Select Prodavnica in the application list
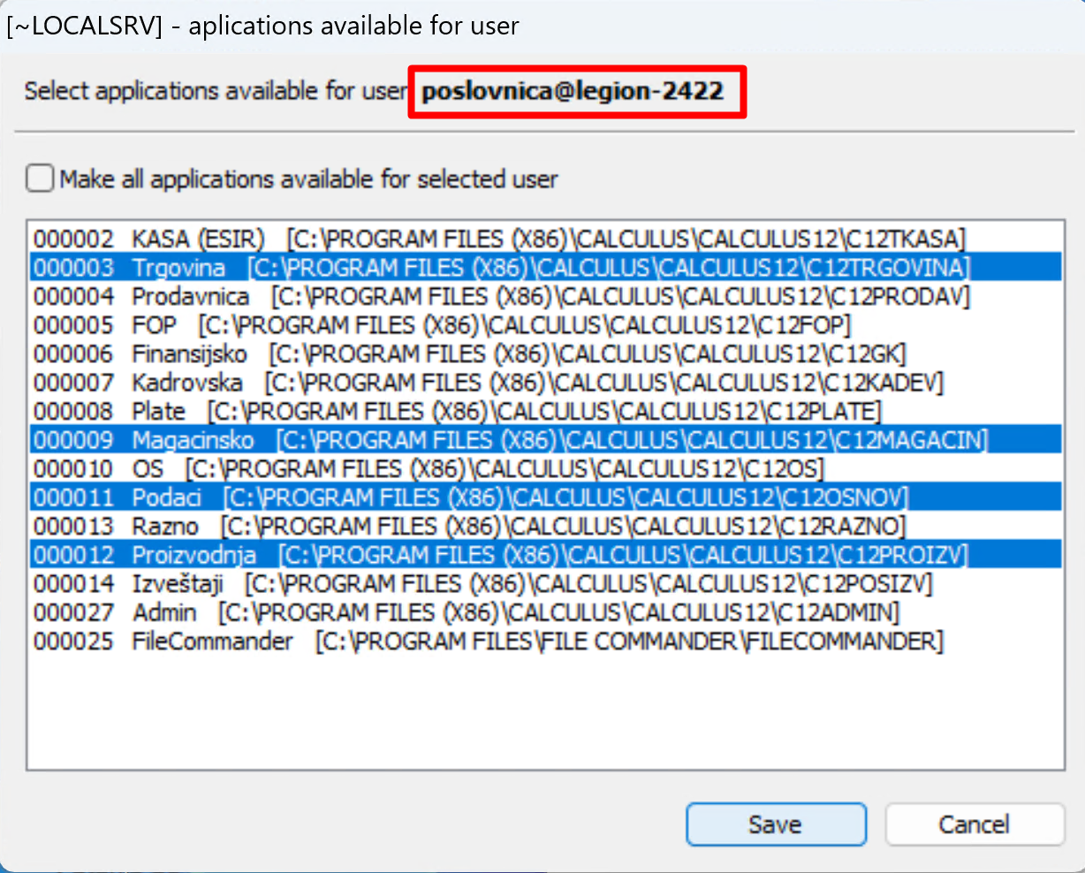The image size is (1085, 873). point(190,296)
